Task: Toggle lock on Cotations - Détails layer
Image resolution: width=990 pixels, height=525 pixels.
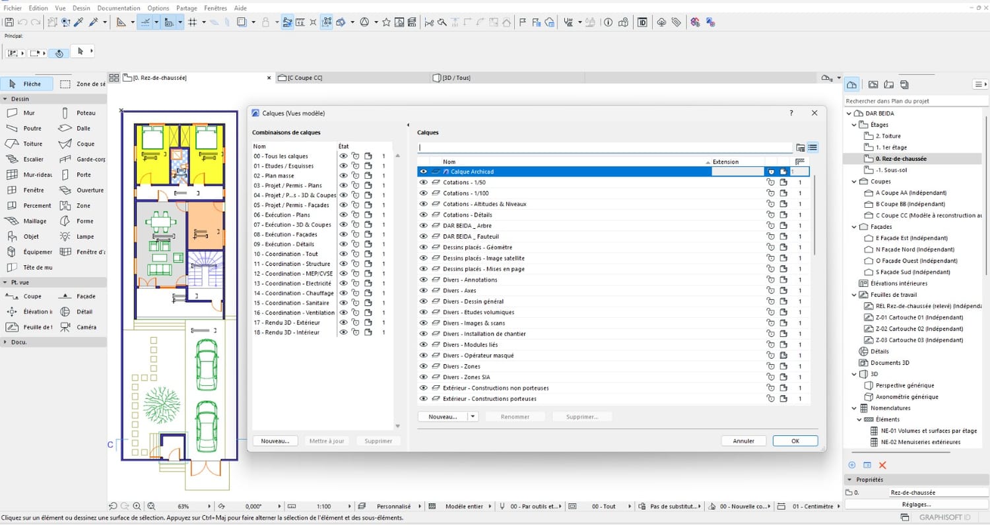Action: [x=770, y=215]
